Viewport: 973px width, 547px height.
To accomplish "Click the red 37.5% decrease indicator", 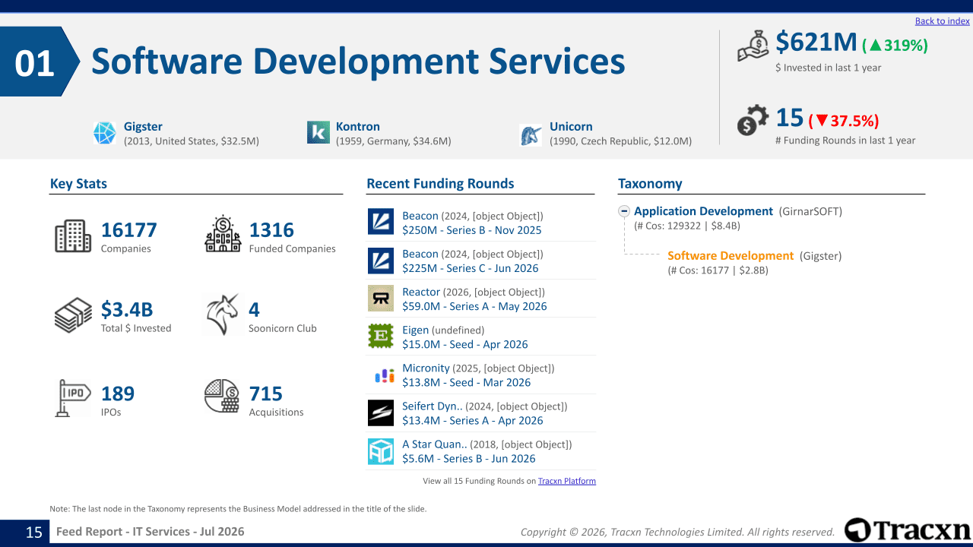I will 844,121.
